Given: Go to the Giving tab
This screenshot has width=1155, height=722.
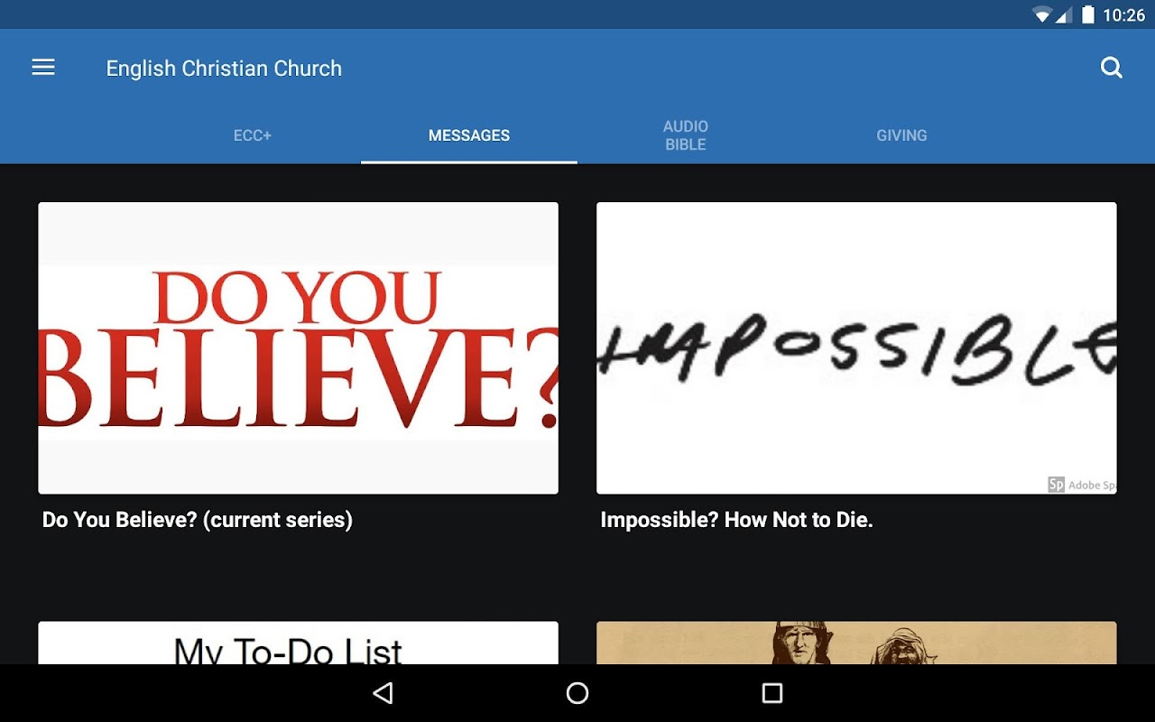Looking at the screenshot, I should coord(902,135).
